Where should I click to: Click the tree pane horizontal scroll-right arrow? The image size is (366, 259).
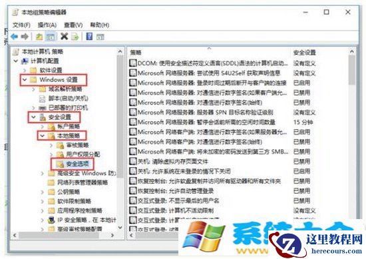[112, 235]
